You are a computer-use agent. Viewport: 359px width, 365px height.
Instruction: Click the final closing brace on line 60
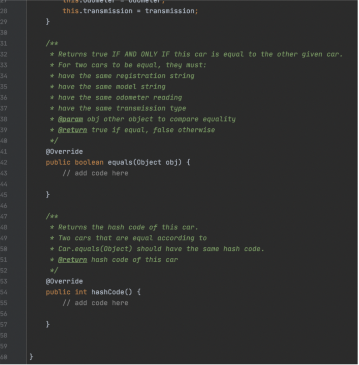[x=31, y=357]
